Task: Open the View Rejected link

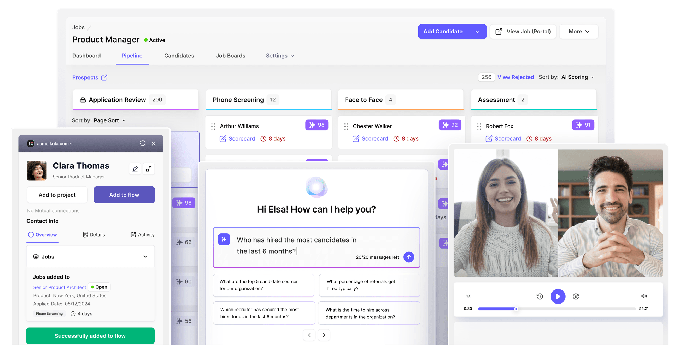Action: [x=516, y=77]
